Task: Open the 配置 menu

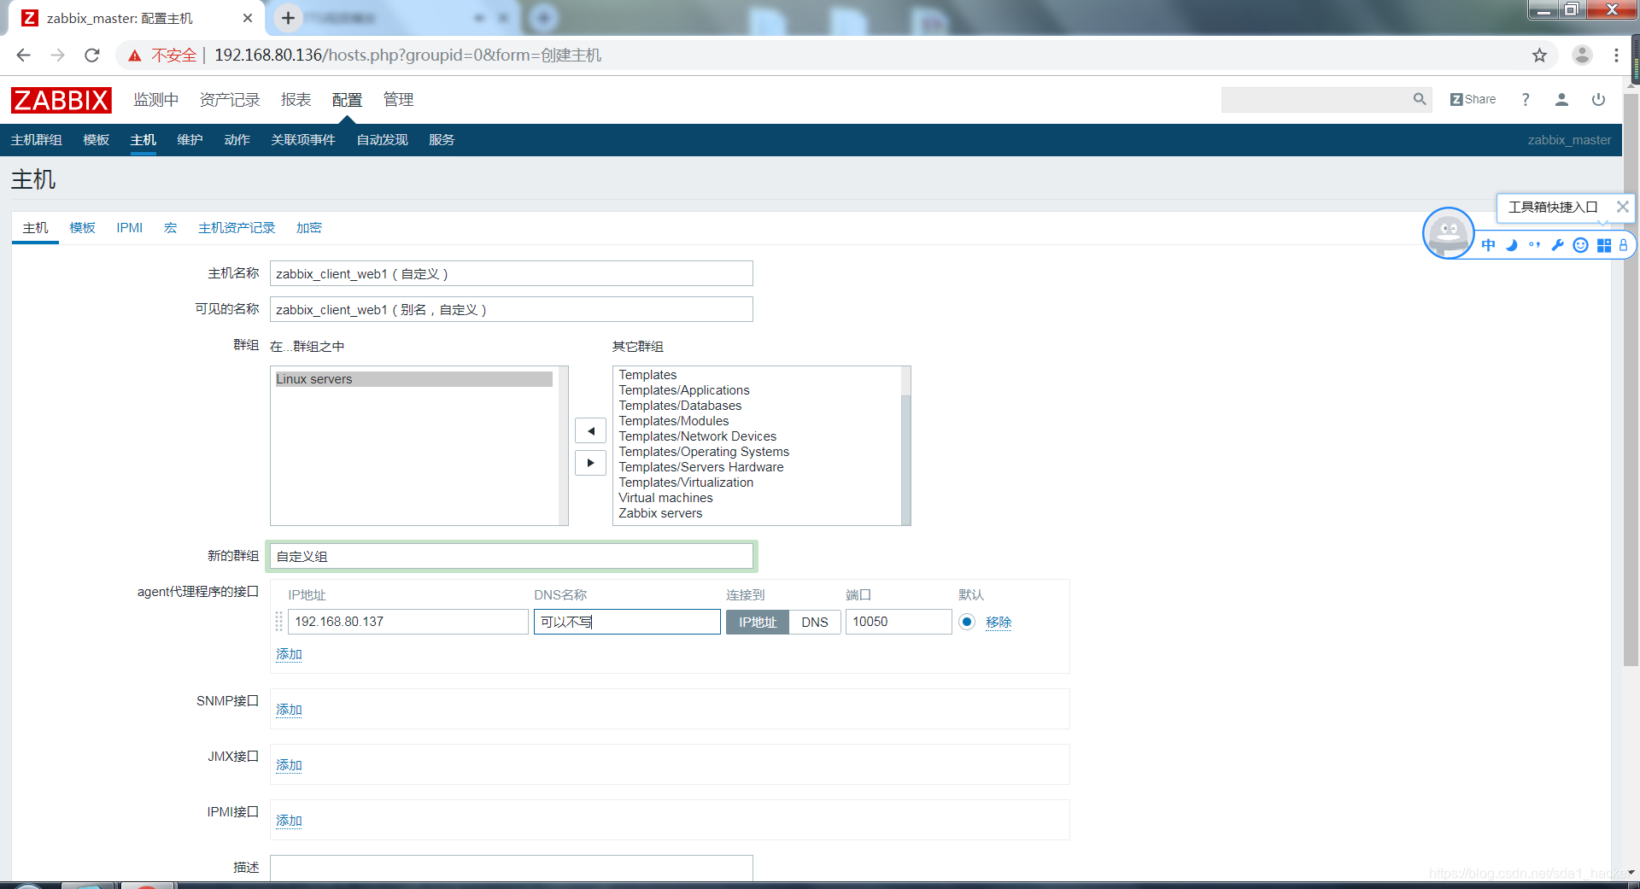Action: 348,100
